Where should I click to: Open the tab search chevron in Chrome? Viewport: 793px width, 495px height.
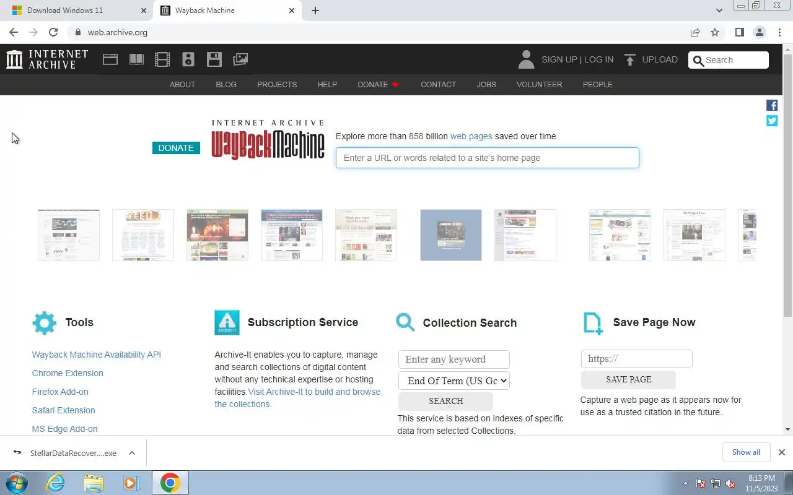(719, 11)
